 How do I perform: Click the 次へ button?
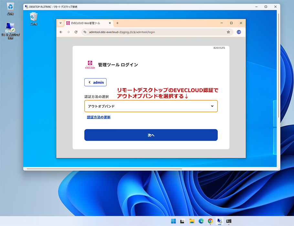click(x=151, y=135)
